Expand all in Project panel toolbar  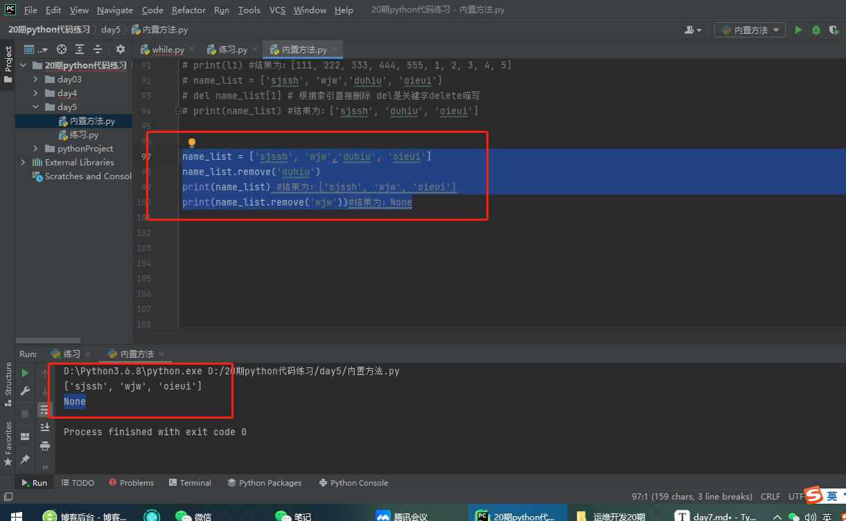point(80,49)
